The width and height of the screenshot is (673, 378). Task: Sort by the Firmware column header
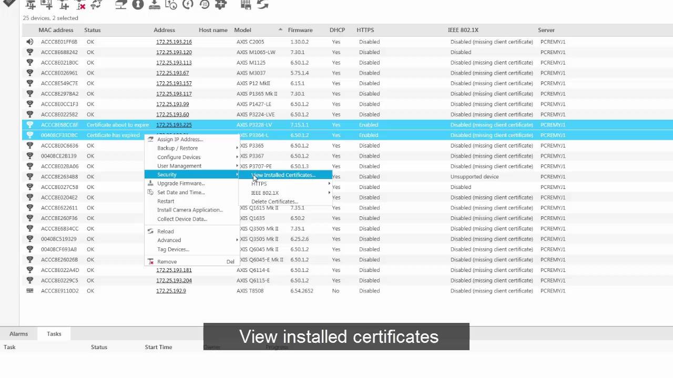300,30
